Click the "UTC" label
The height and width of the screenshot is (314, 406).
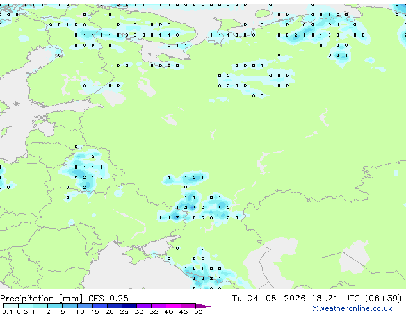(352, 299)
